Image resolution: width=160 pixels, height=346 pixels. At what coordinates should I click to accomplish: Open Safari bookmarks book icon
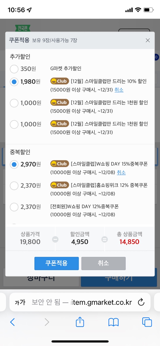(114, 322)
